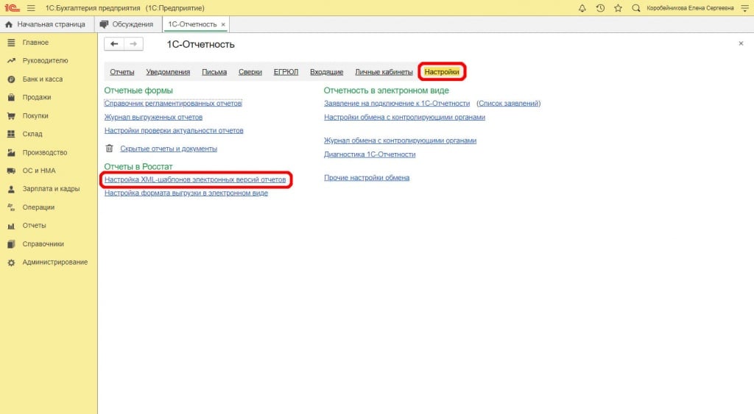Open the Банк и касса section
The image size is (754, 414).
coord(42,79)
